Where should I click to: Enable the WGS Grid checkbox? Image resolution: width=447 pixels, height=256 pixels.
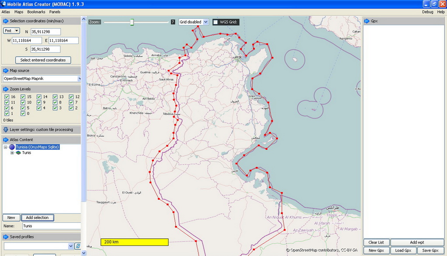coord(215,21)
